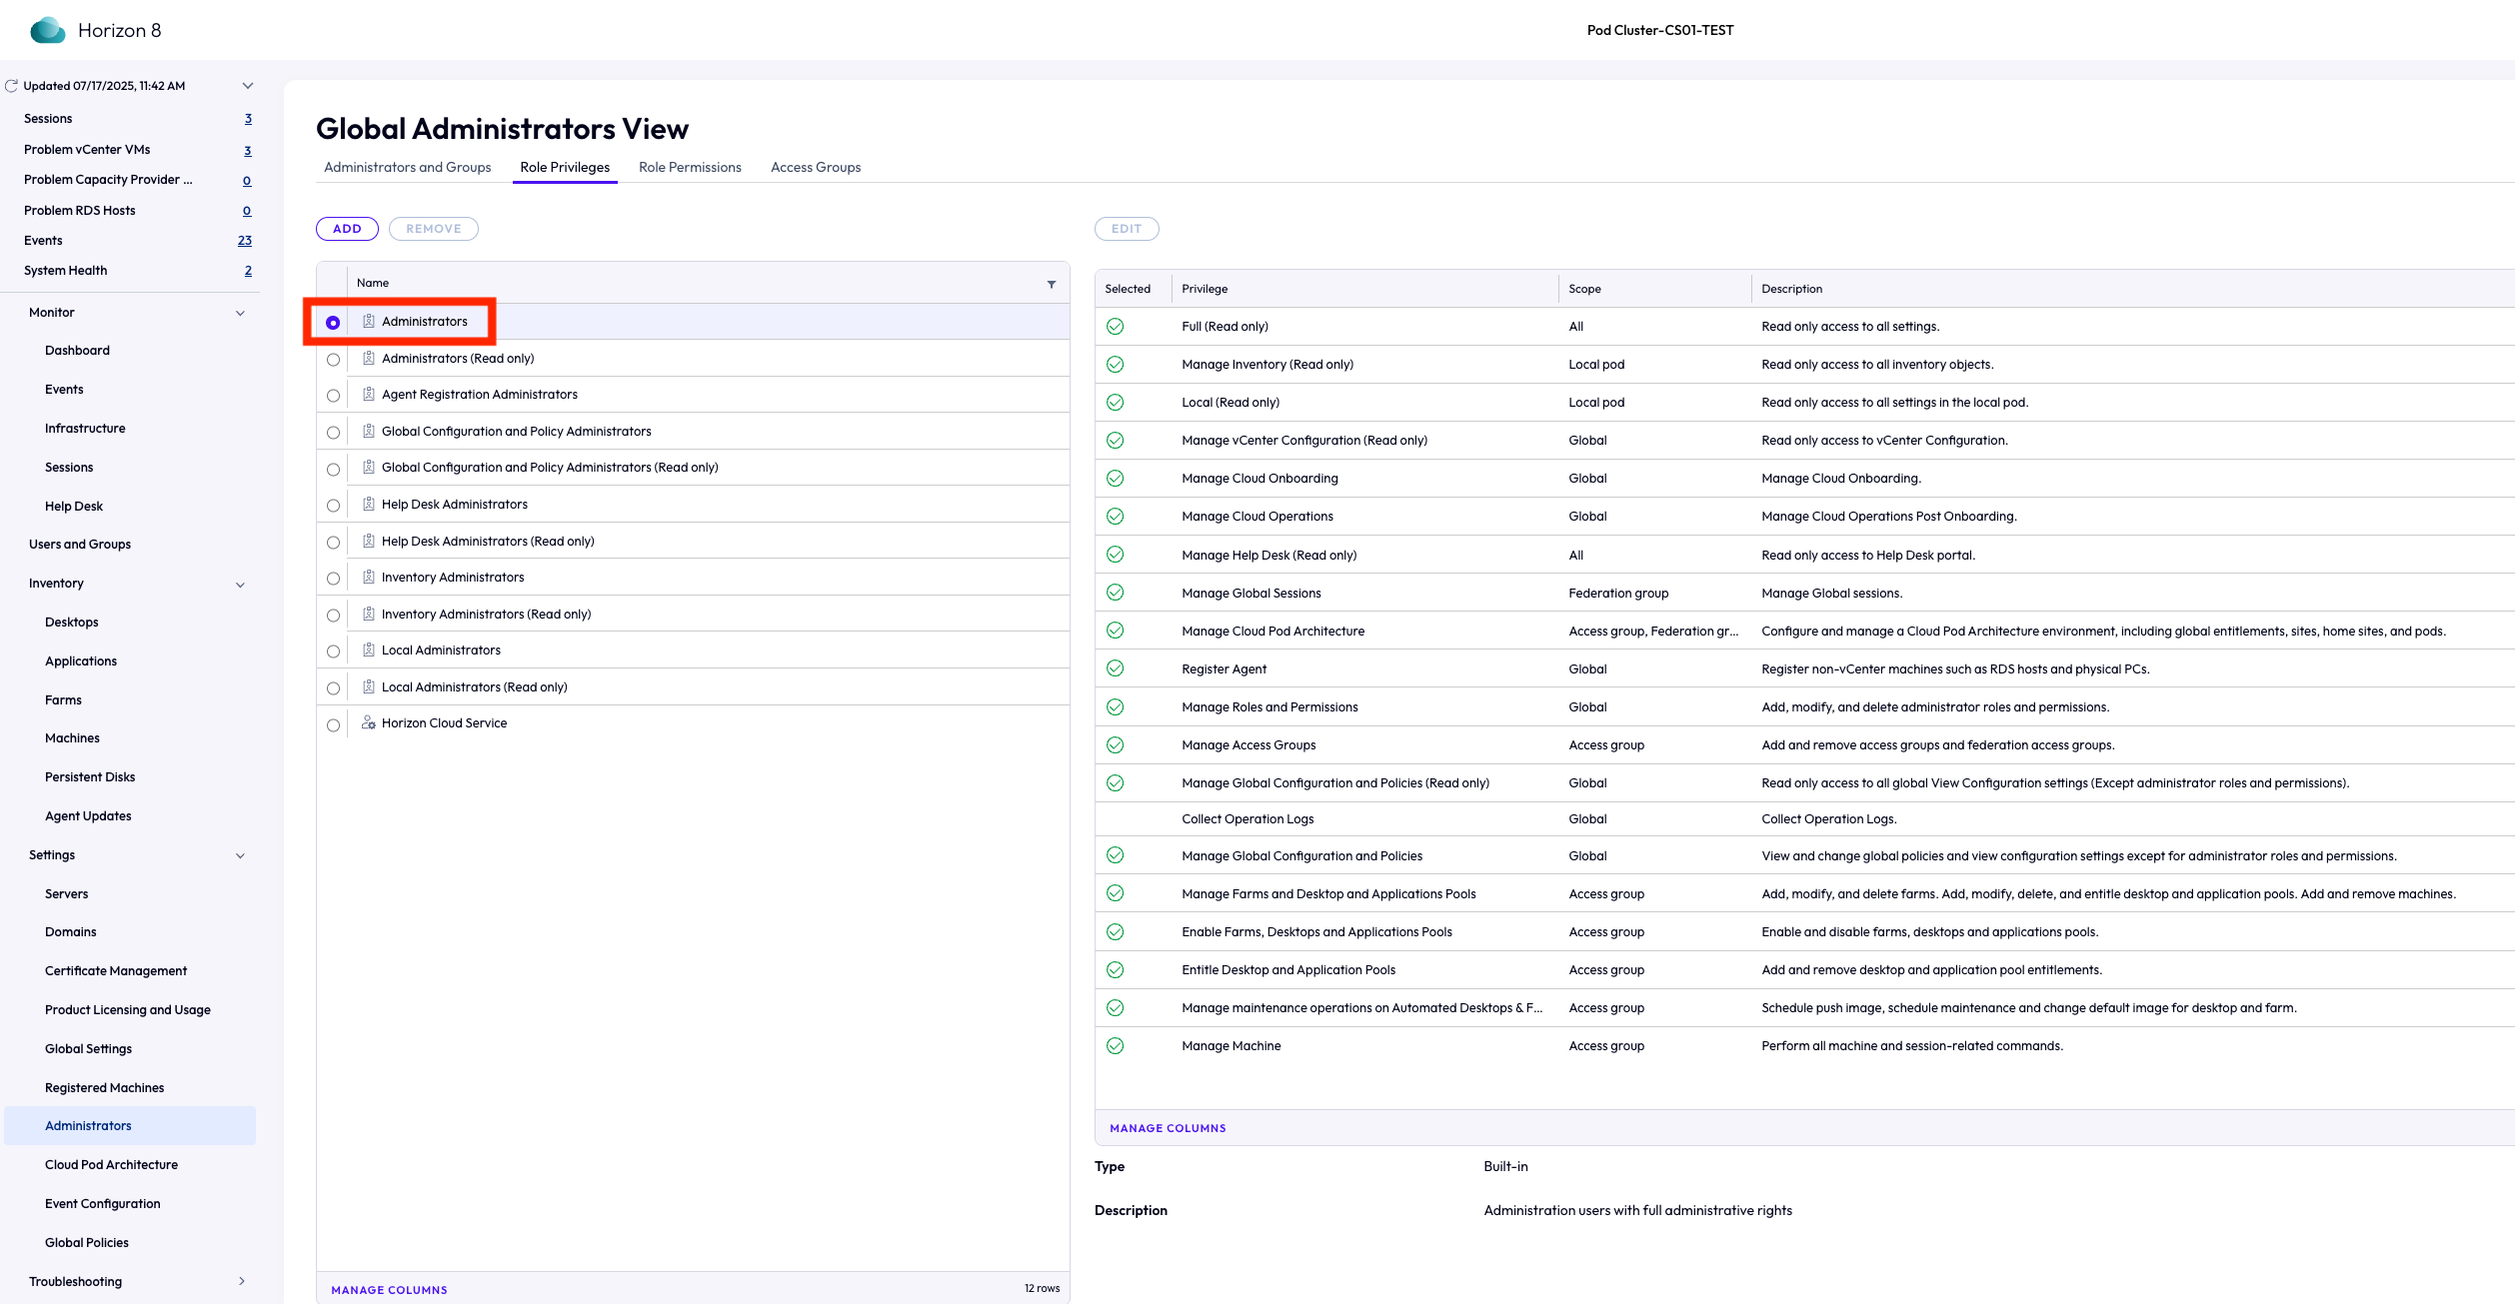The width and height of the screenshot is (2515, 1304).
Task: Click the green check for Manage Global Sessions
Action: pyautogui.click(x=1115, y=593)
